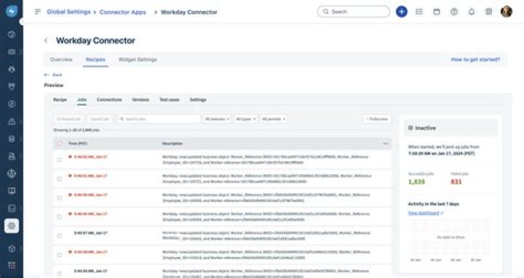
Task: Switch to the Overview tab
Action: tap(61, 60)
